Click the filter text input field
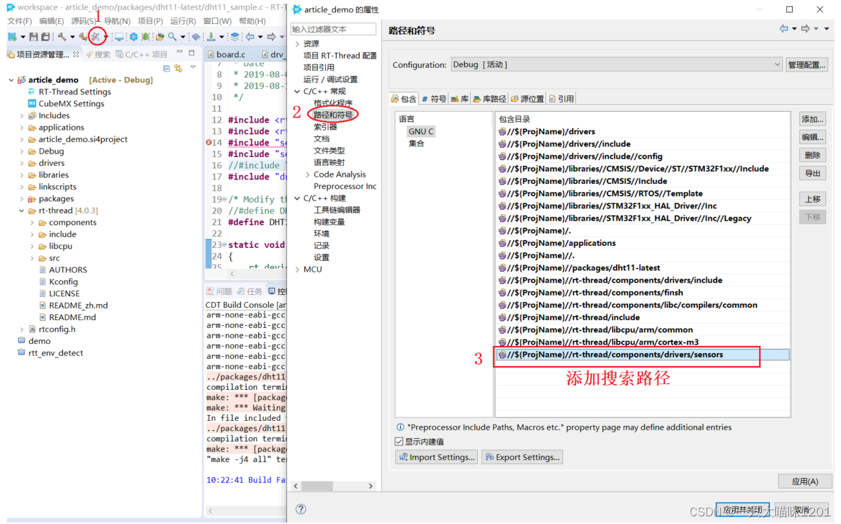 coord(333,29)
